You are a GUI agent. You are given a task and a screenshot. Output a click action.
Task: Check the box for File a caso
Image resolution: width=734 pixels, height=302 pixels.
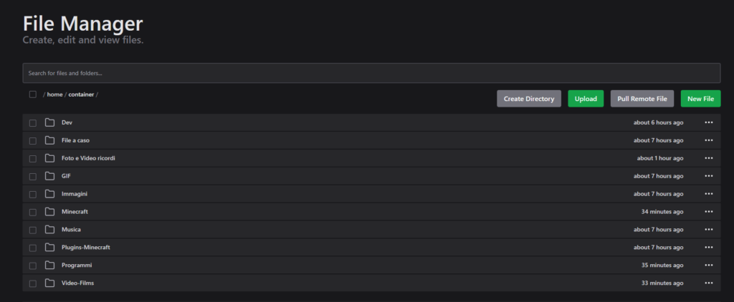pyautogui.click(x=33, y=140)
